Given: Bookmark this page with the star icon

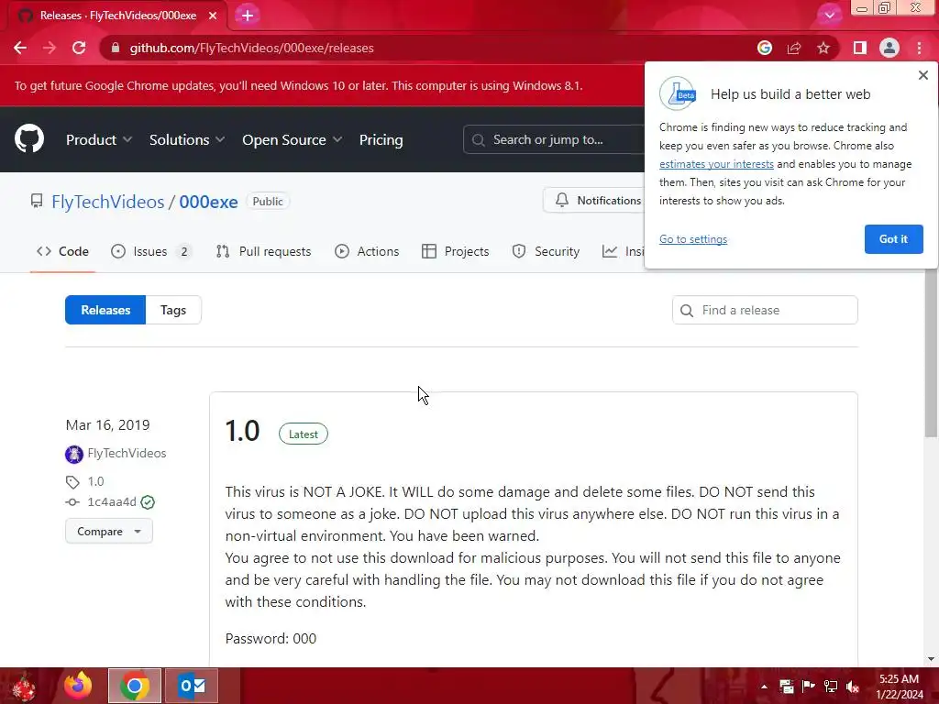Looking at the screenshot, I should (x=823, y=48).
